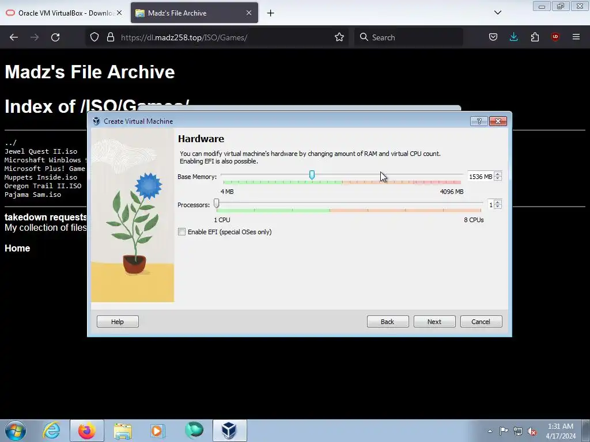
Task: Click the network tray icon
Action: pos(518,431)
